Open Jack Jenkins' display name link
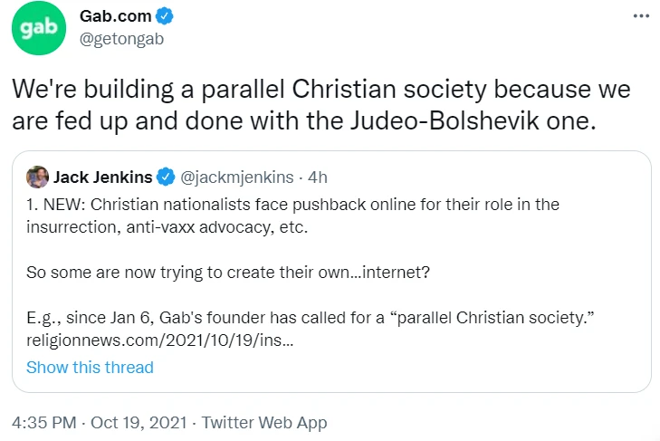The image size is (660, 441). [105, 176]
